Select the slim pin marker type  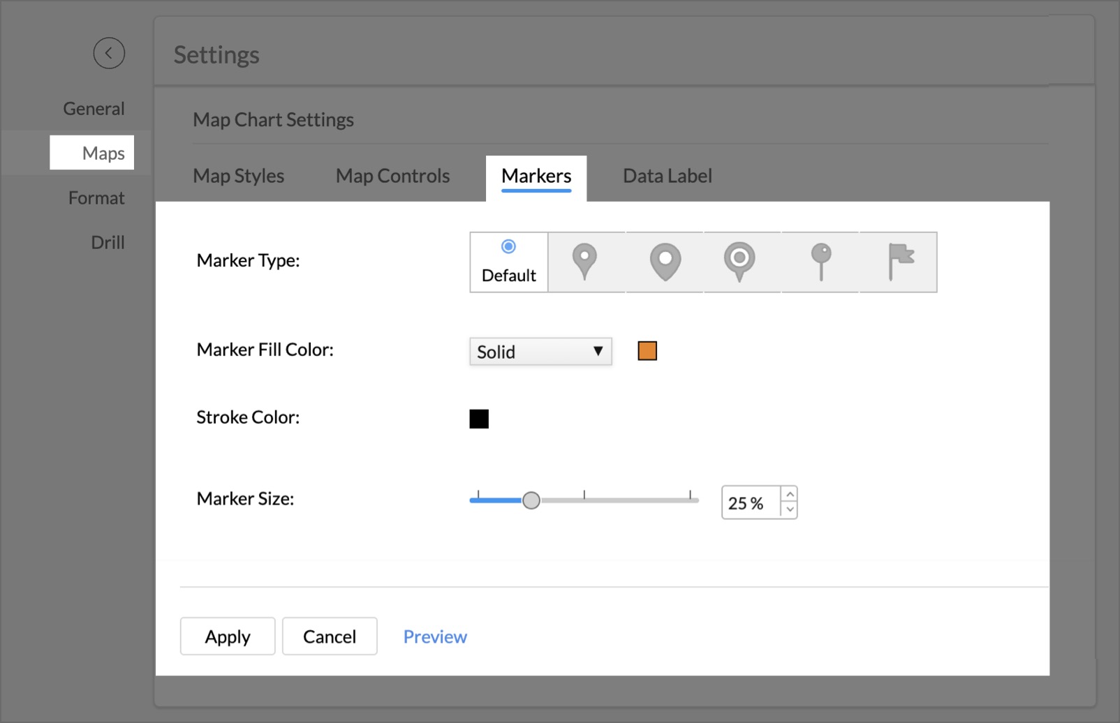click(584, 262)
